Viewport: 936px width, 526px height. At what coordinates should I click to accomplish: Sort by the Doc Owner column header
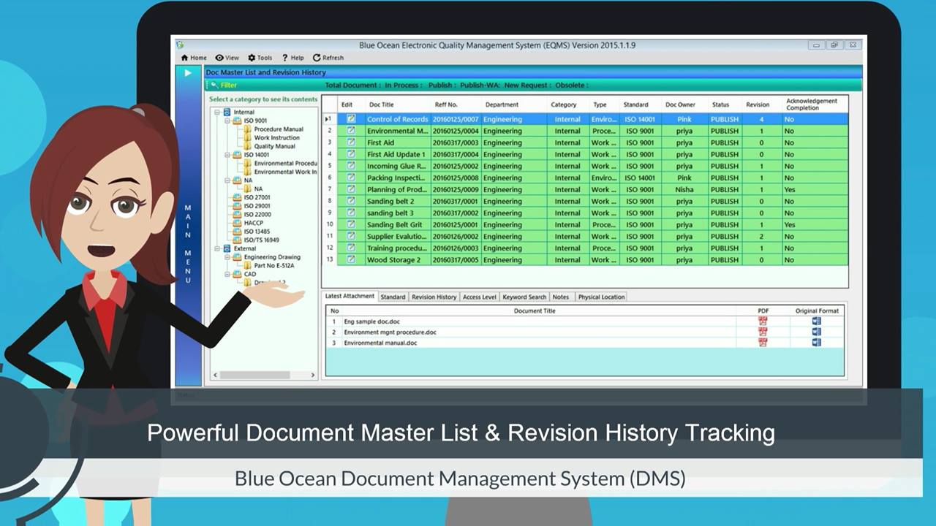click(680, 104)
